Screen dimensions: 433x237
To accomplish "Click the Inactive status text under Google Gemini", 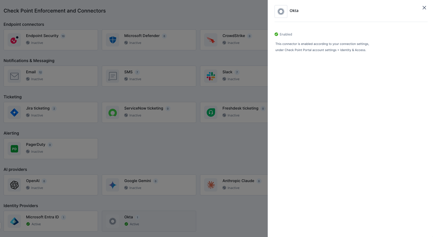I will click(135, 188).
